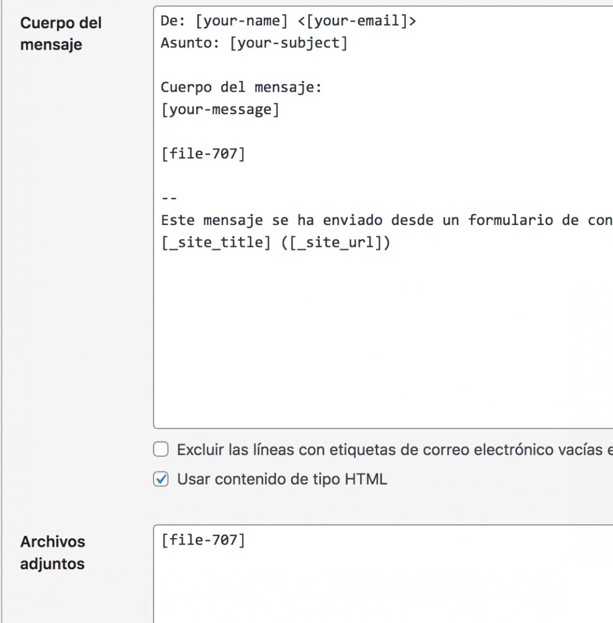Click the "Cuerpo del mensaje:" line inside textarea
The height and width of the screenshot is (623, 613).
point(241,88)
